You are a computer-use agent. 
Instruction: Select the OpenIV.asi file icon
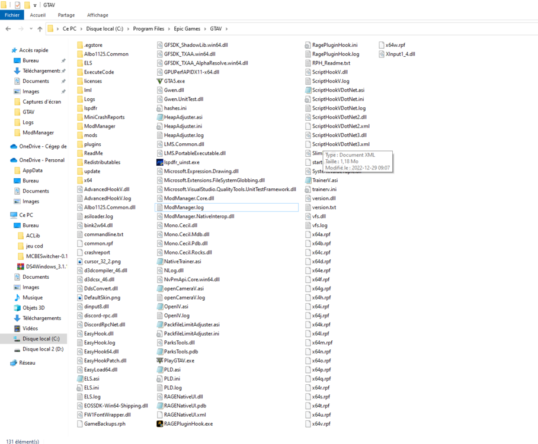pos(159,307)
